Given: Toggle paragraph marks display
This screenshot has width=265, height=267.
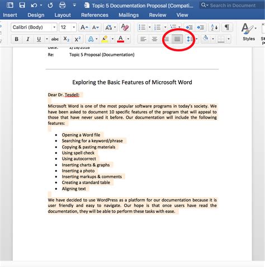Looking at the screenshot, I should point(227,27).
